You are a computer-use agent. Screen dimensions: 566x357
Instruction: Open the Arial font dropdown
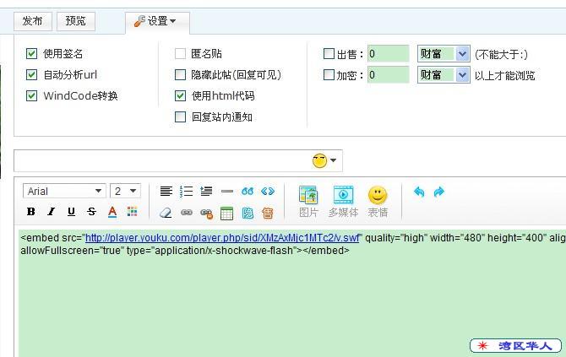pos(64,191)
